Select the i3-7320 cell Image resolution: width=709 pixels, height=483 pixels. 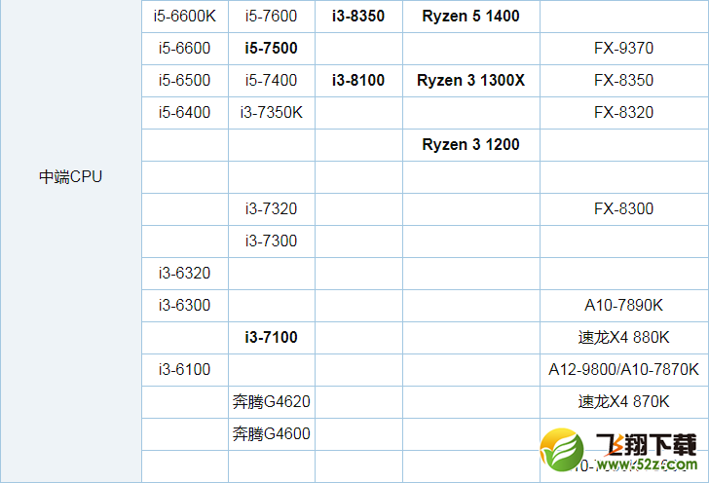coord(272,209)
